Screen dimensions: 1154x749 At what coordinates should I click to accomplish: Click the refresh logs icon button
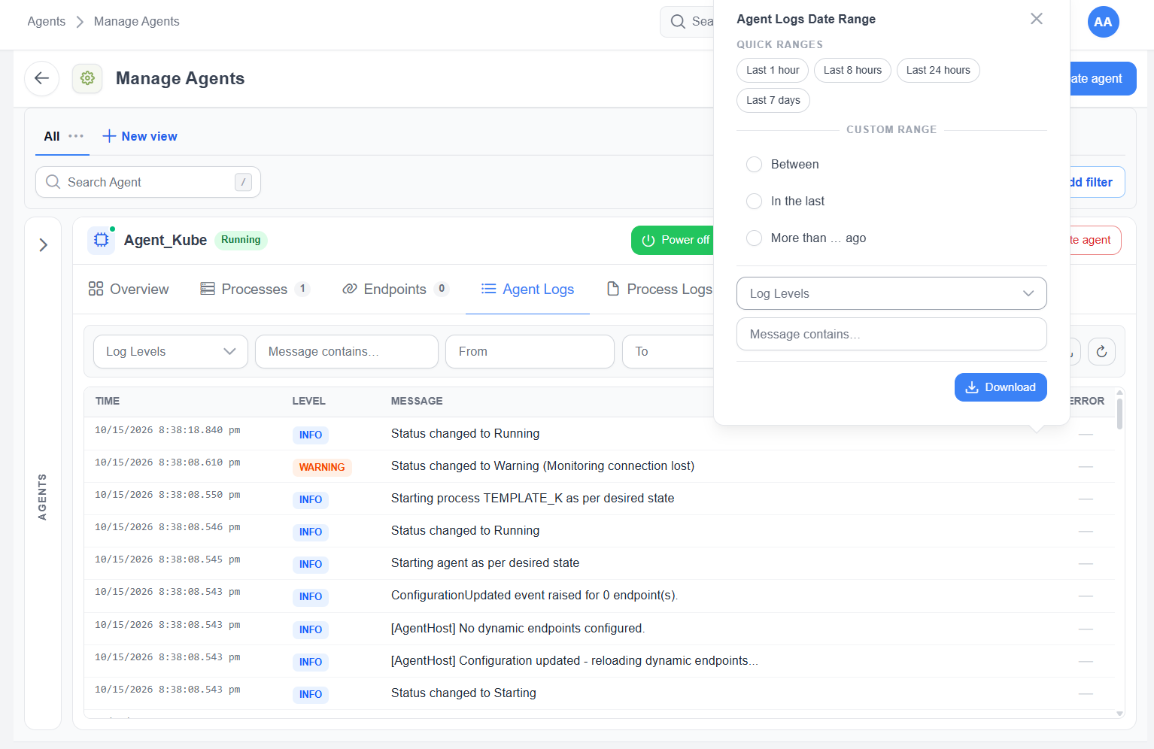click(1101, 351)
